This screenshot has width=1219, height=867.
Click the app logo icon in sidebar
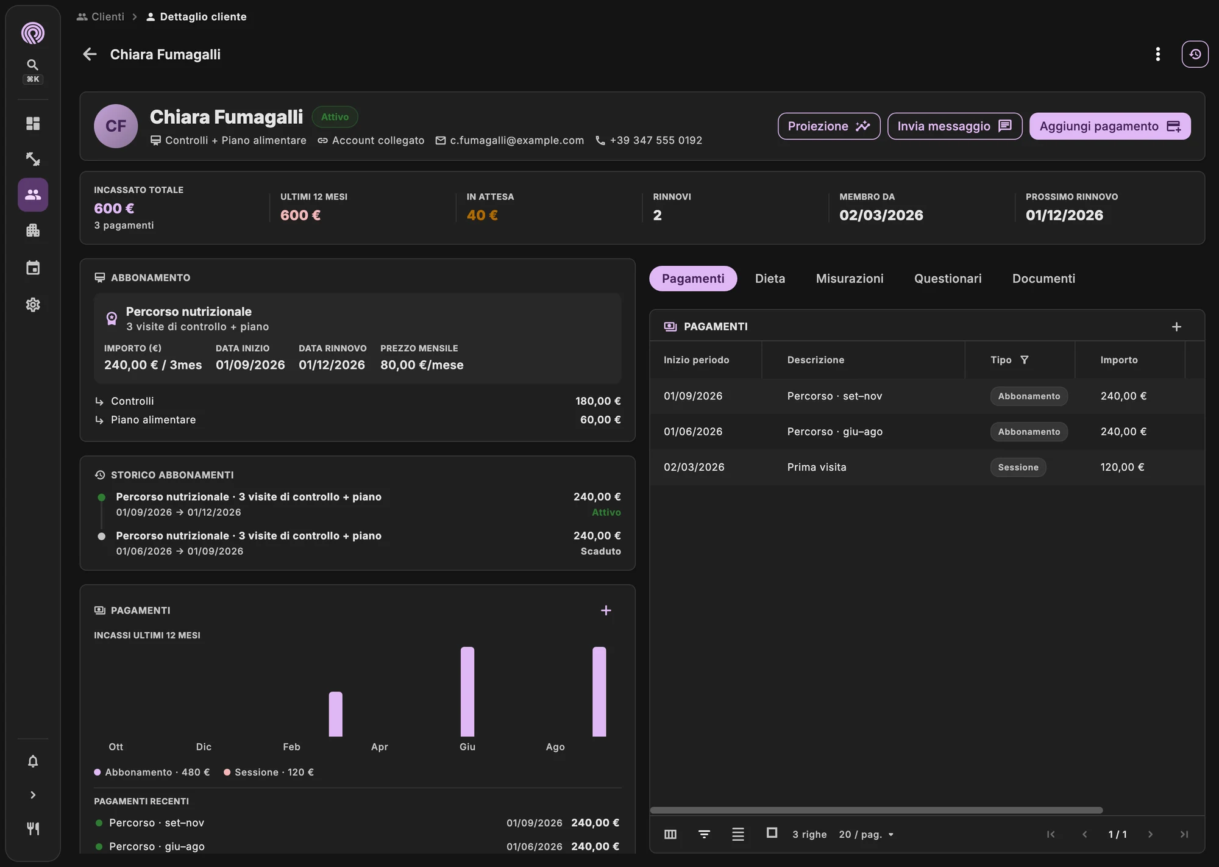[33, 33]
